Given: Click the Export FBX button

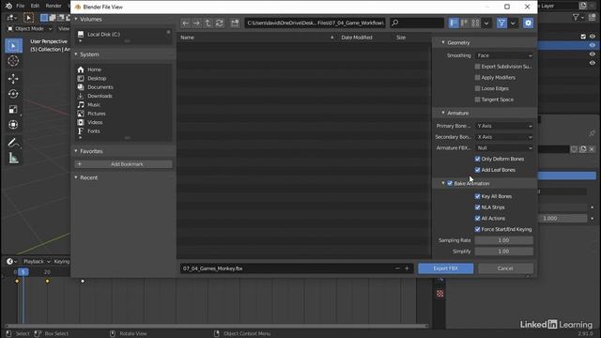Looking at the screenshot, I should click(x=446, y=269).
